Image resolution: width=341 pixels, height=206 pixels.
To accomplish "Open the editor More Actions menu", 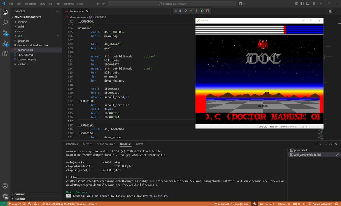I will point(336,11).
